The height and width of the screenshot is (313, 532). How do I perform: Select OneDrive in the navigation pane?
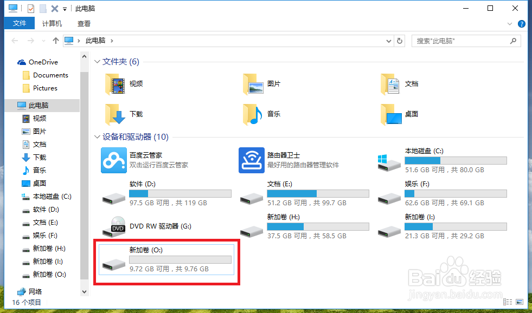(x=37, y=62)
